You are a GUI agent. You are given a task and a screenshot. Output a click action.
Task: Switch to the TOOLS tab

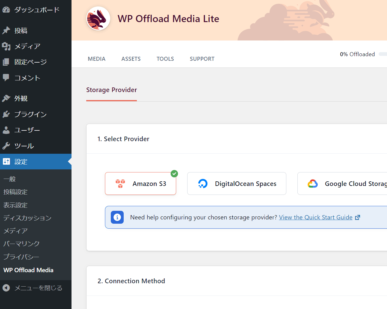point(165,59)
